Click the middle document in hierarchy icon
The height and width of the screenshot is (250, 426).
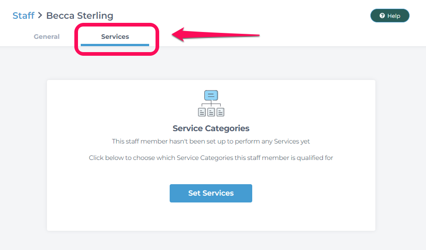211,112
